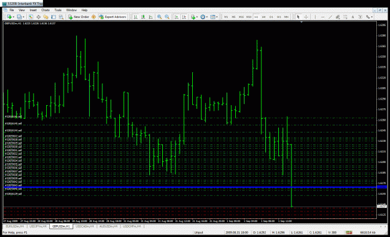The height and width of the screenshot is (237, 390).
Task: Toggle the Navigator panel icon
Action: click(x=46, y=17)
